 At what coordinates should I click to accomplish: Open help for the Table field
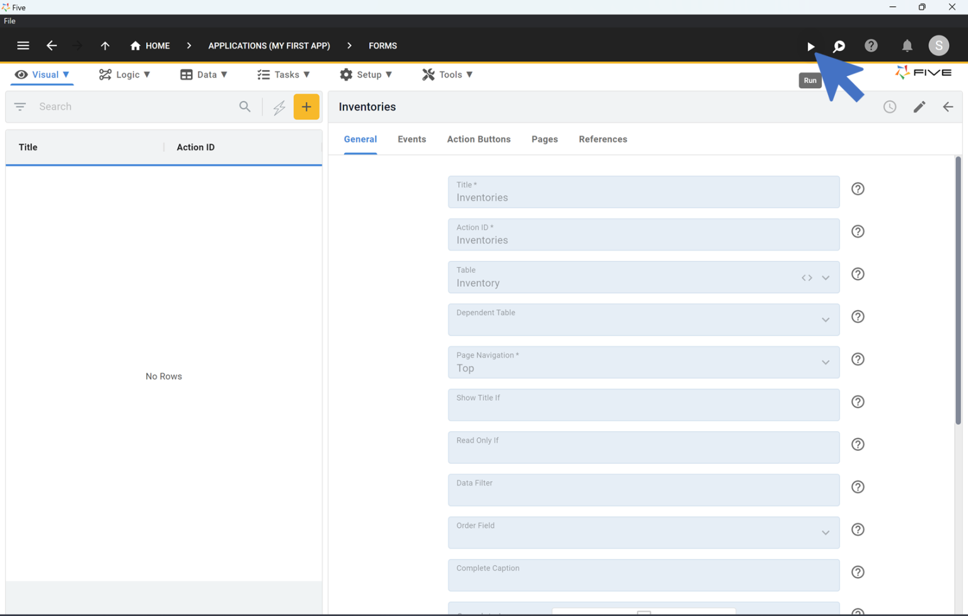(858, 274)
